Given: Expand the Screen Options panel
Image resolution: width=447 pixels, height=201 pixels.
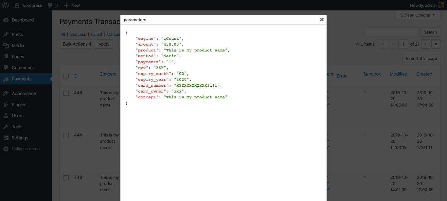Looking at the screenshot, I should [418, 15].
